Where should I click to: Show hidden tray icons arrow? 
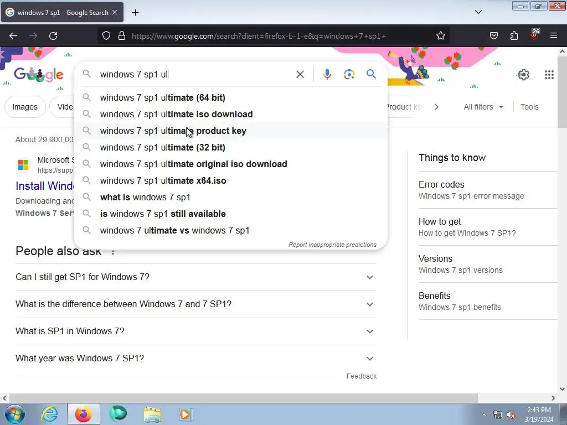(484, 415)
